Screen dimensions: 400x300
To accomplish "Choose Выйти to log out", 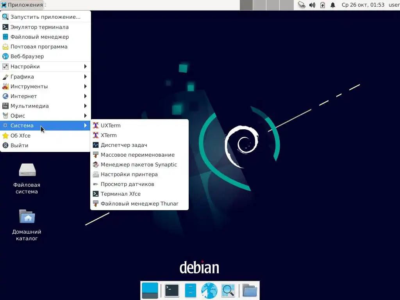I will click(45, 145).
